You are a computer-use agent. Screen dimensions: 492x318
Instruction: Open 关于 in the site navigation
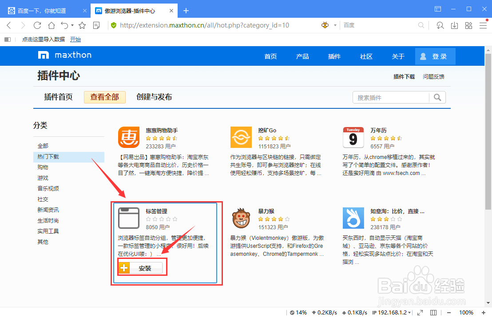[x=398, y=56]
